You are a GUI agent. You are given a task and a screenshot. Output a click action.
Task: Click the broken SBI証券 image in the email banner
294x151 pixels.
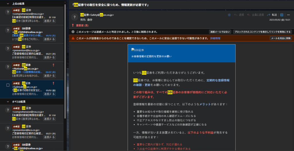point(138,50)
